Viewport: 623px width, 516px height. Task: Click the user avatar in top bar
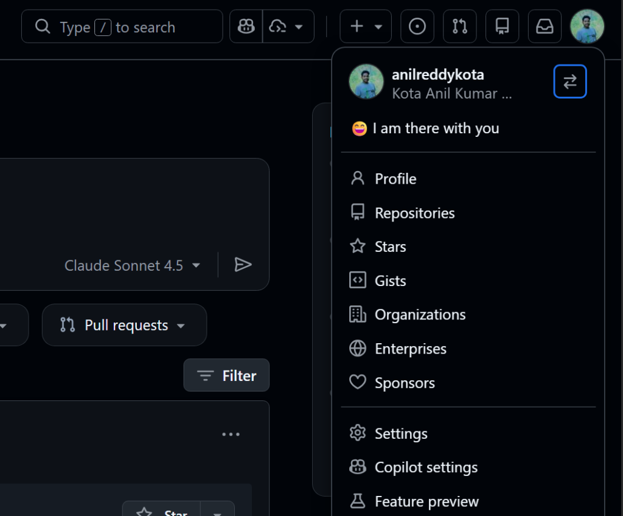[x=586, y=27]
